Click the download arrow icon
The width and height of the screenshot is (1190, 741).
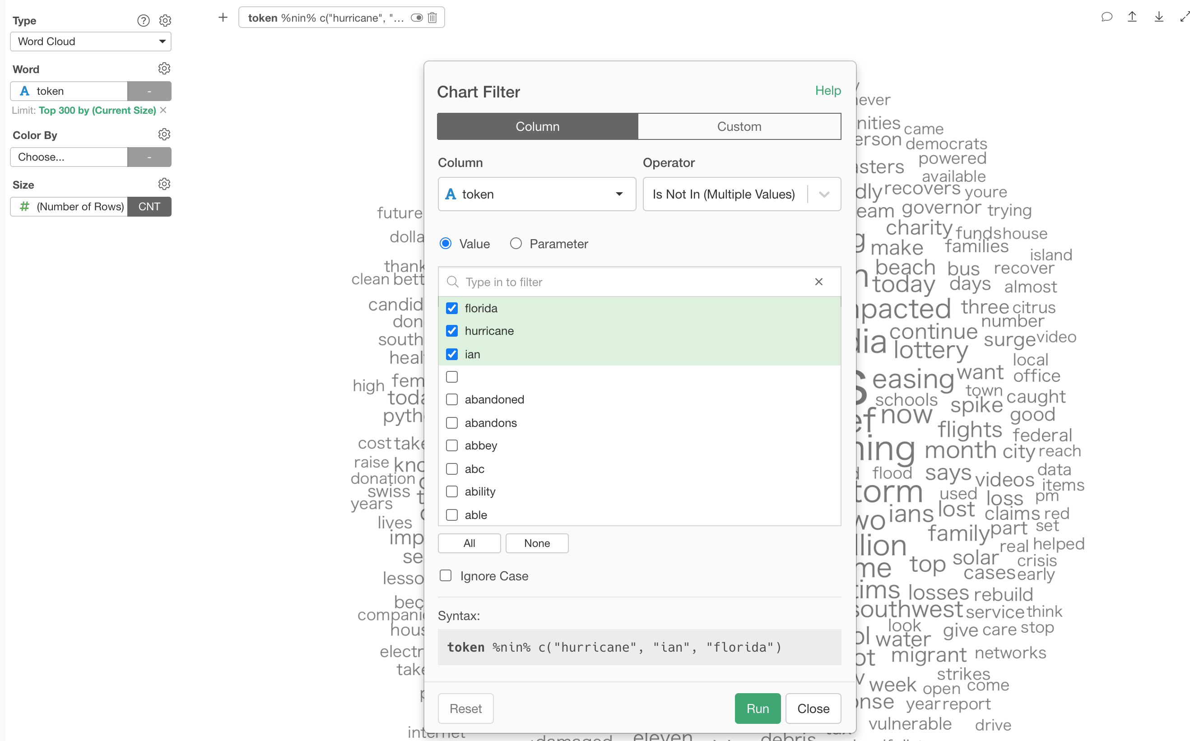click(1159, 17)
